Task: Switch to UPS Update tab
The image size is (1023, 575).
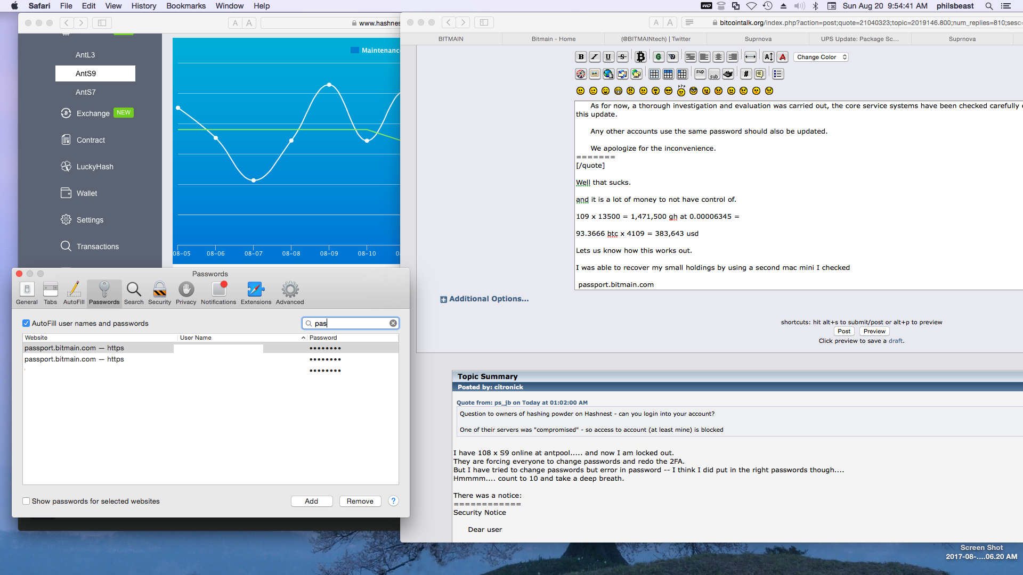Action: [859, 39]
